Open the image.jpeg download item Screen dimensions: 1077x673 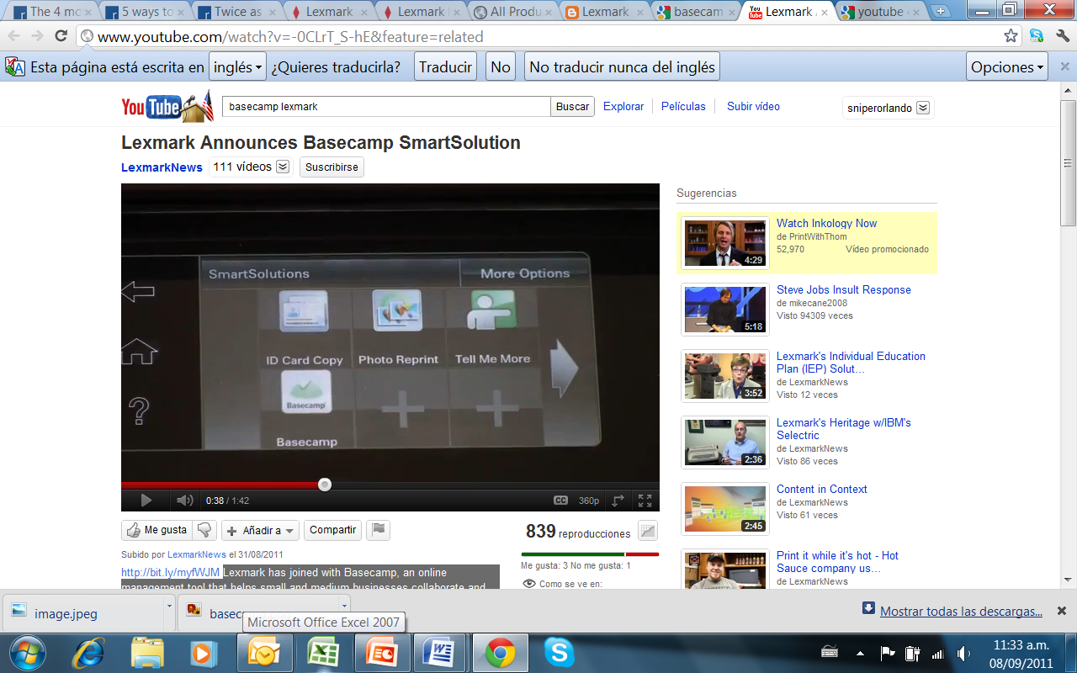82,613
